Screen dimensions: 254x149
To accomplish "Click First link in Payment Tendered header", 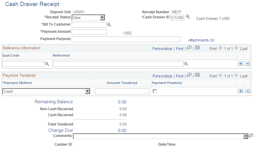I will [x=213, y=76].
